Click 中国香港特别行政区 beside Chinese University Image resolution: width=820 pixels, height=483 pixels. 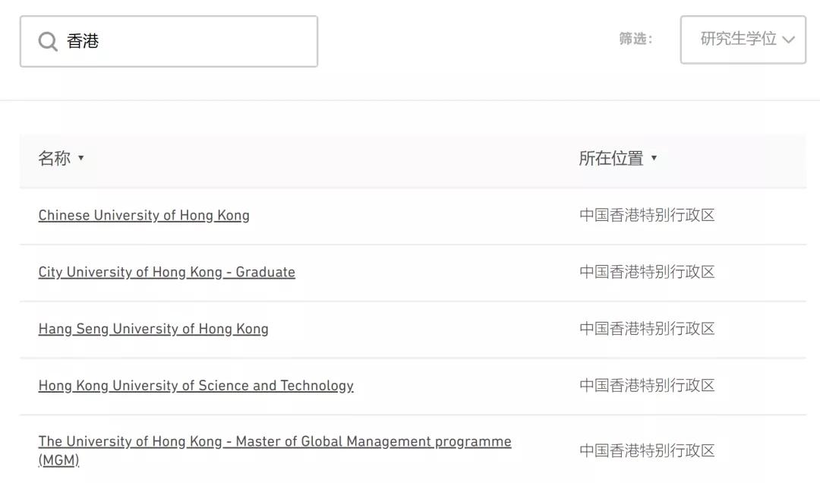646,215
